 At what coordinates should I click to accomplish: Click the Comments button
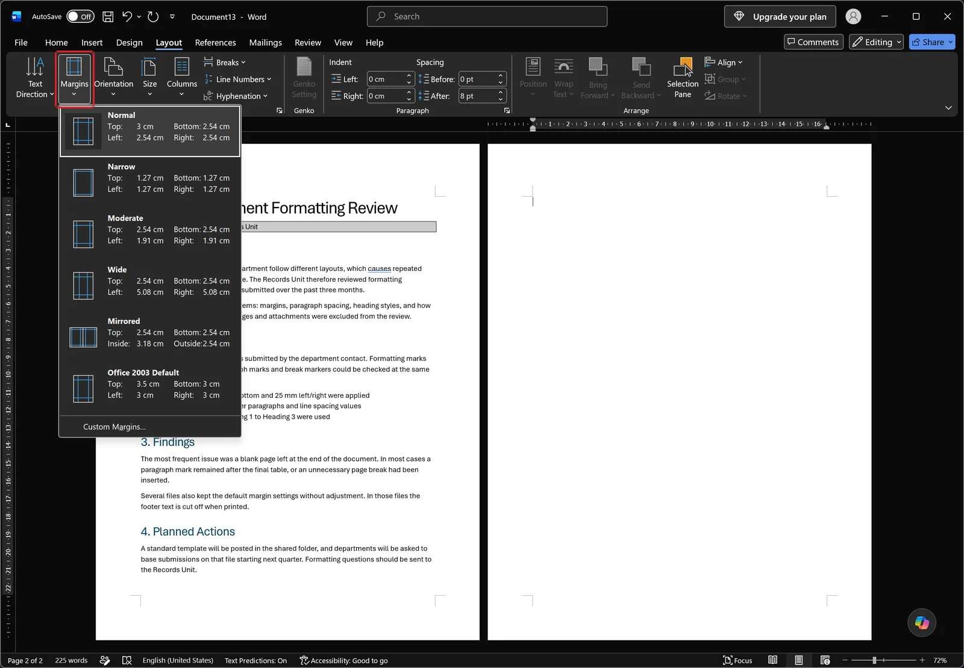pyautogui.click(x=813, y=42)
